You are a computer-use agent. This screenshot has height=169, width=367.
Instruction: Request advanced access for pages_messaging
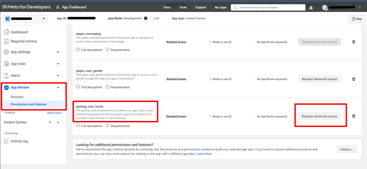coord(319,42)
